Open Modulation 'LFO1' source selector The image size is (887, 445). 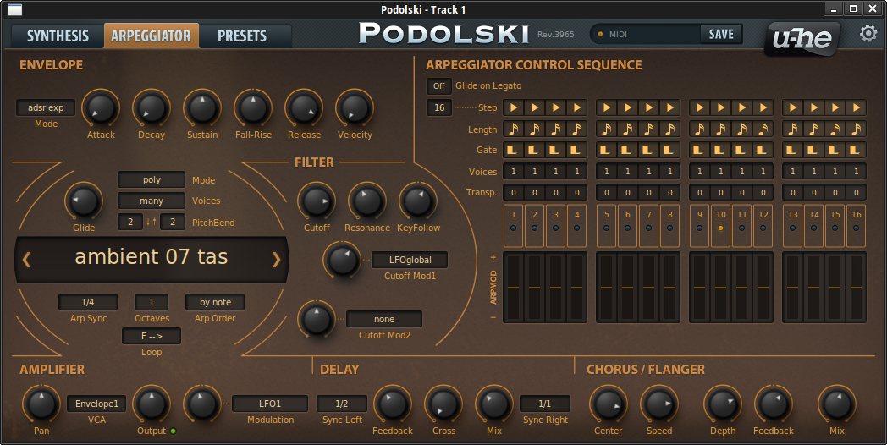pyautogui.click(x=270, y=404)
